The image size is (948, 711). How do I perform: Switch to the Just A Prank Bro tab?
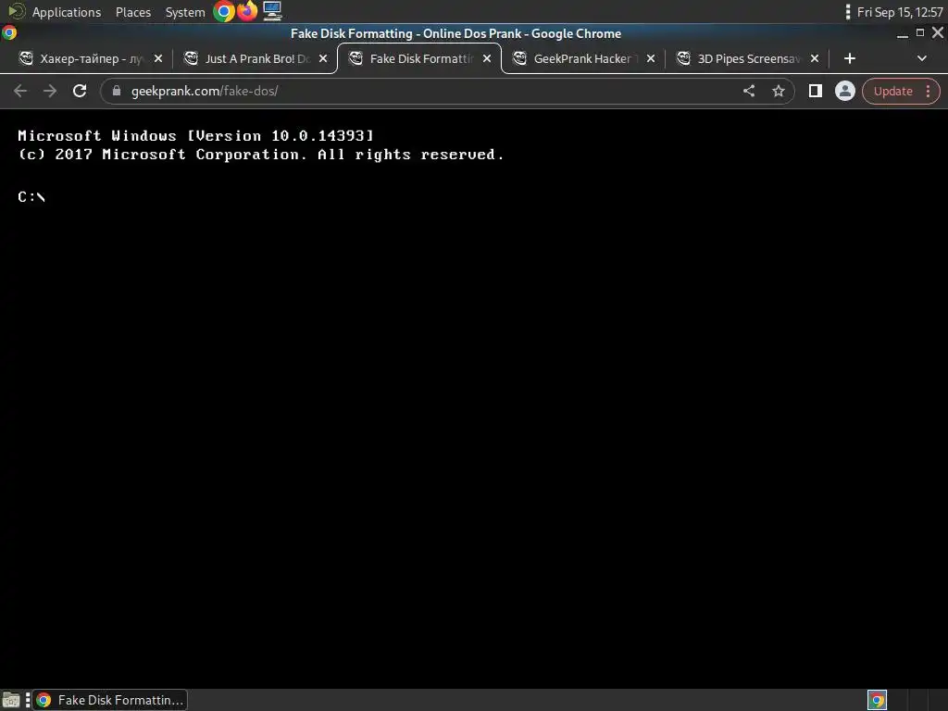254,58
